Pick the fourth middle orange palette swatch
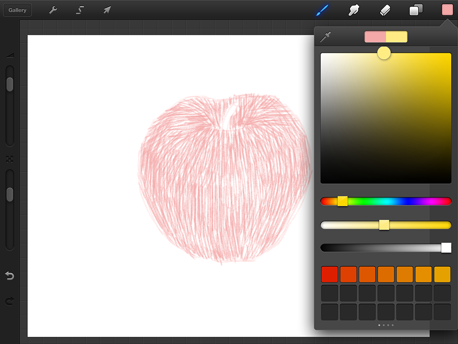The height and width of the screenshot is (344, 458). click(x=386, y=274)
